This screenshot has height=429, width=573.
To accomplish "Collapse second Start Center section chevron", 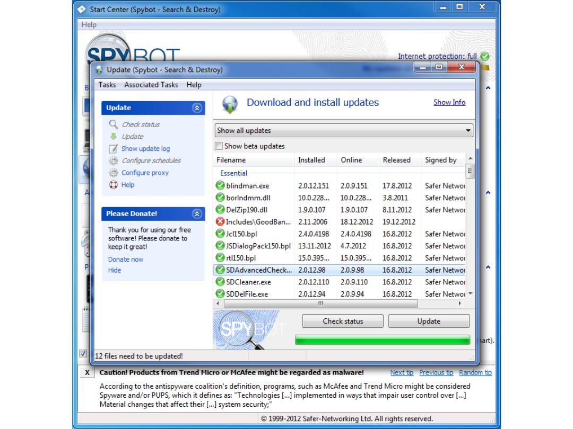I will tap(488, 192).
